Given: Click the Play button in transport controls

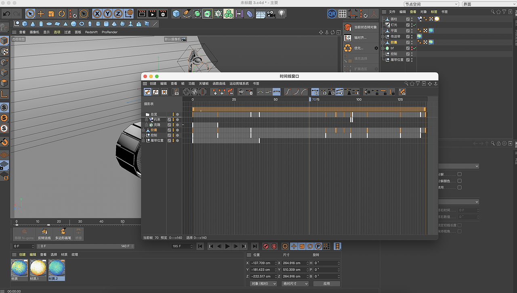Looking at the screenshot, I should pos(227,246).
